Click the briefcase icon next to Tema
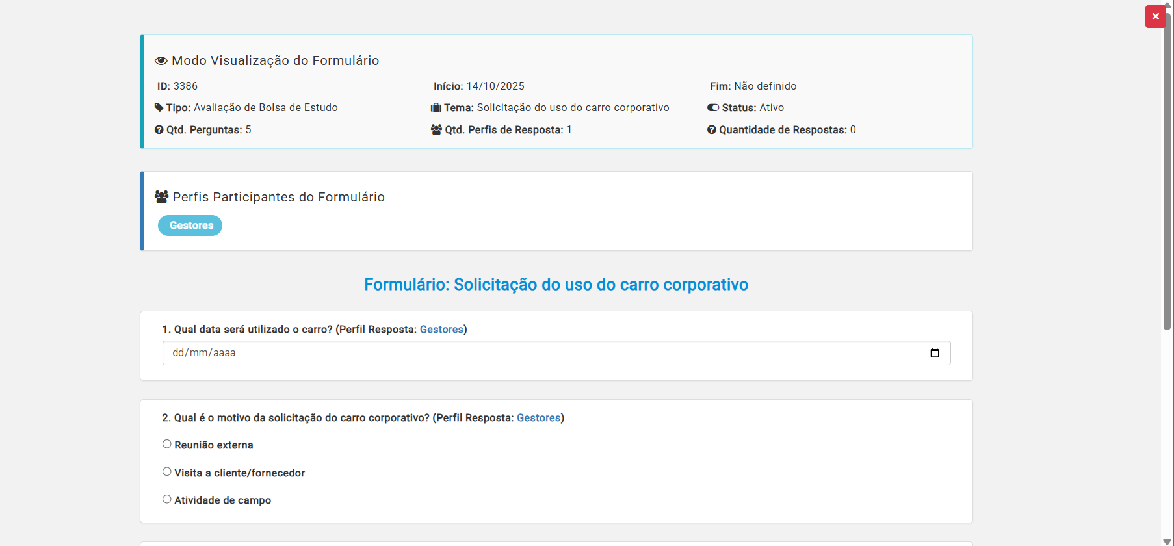This screenshot has width=1174, height=546. [436, 107]
